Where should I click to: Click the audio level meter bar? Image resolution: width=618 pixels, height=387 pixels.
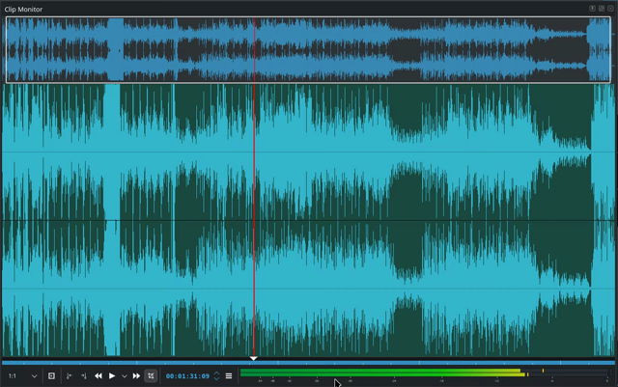pyautogui.click(x=386, y=373)
